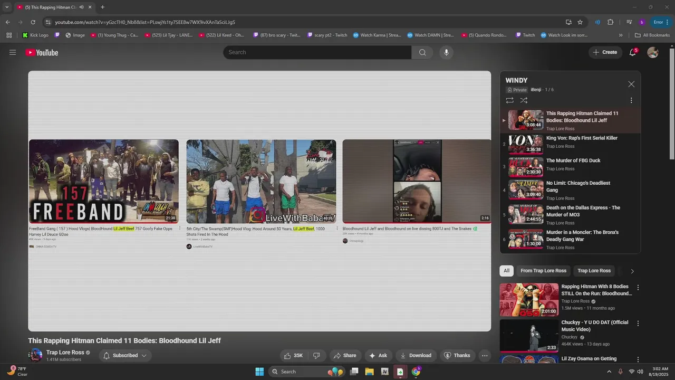
Task: Open Rapping Hitman With 8 Bodies thumbnail
Action: click(529, 299)
